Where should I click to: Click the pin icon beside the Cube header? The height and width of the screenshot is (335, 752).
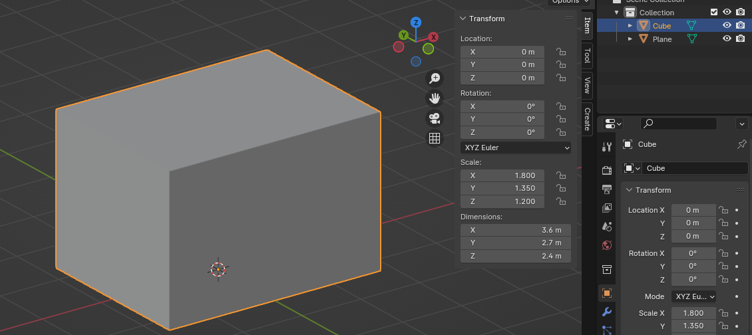pyautogui.click(x=741, y=144)
